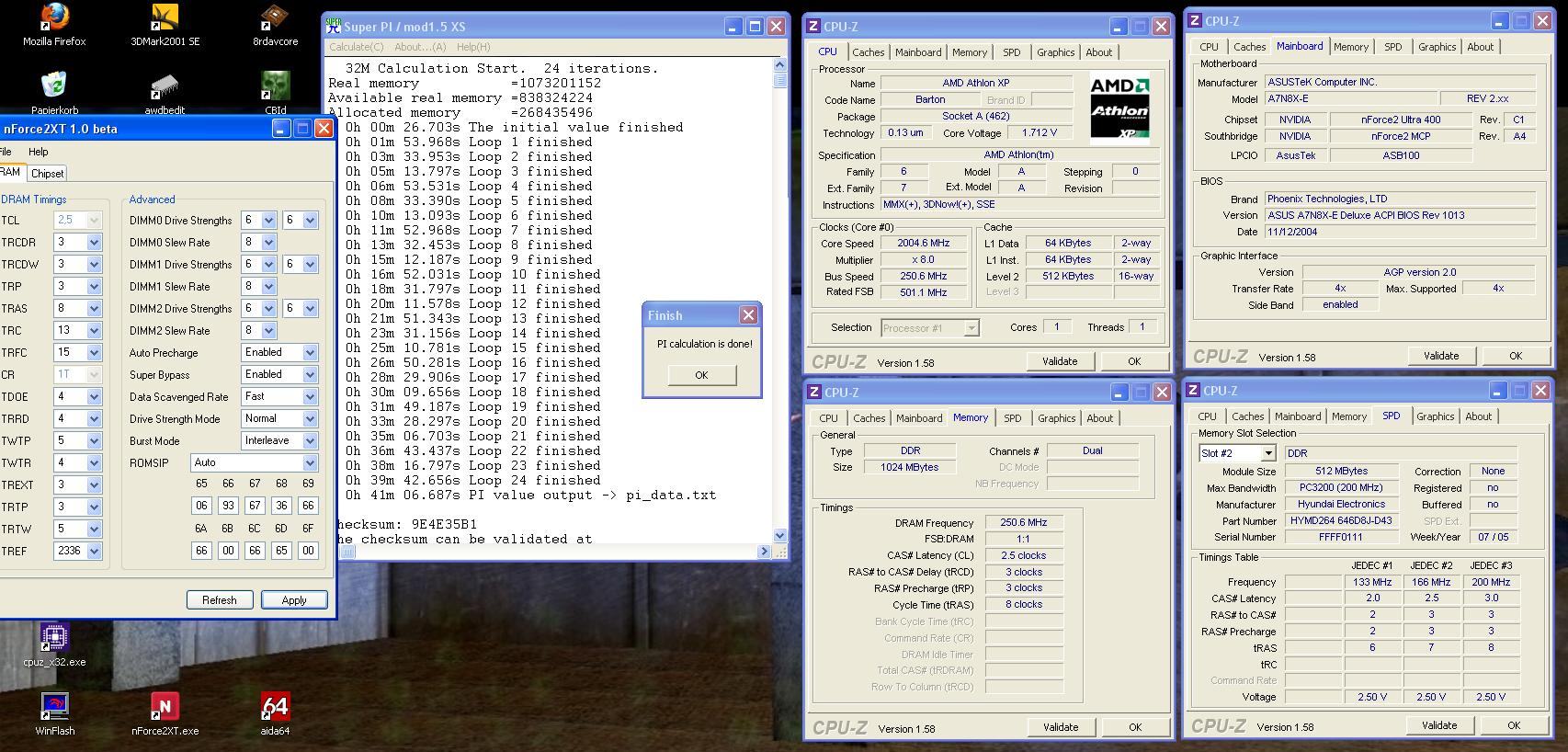Select Graphics tab in Mainboard CPU-Z window
This screenshot has width=1568, height=752.
point(1437,47)
